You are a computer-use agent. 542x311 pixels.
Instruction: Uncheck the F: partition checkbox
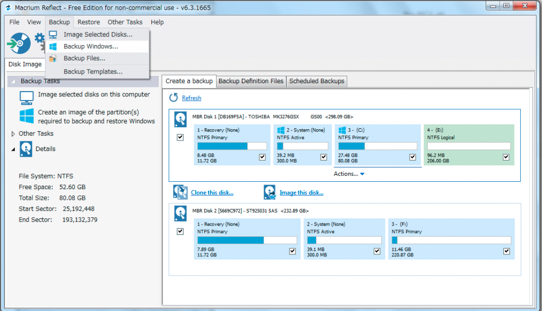click(507, 251)
